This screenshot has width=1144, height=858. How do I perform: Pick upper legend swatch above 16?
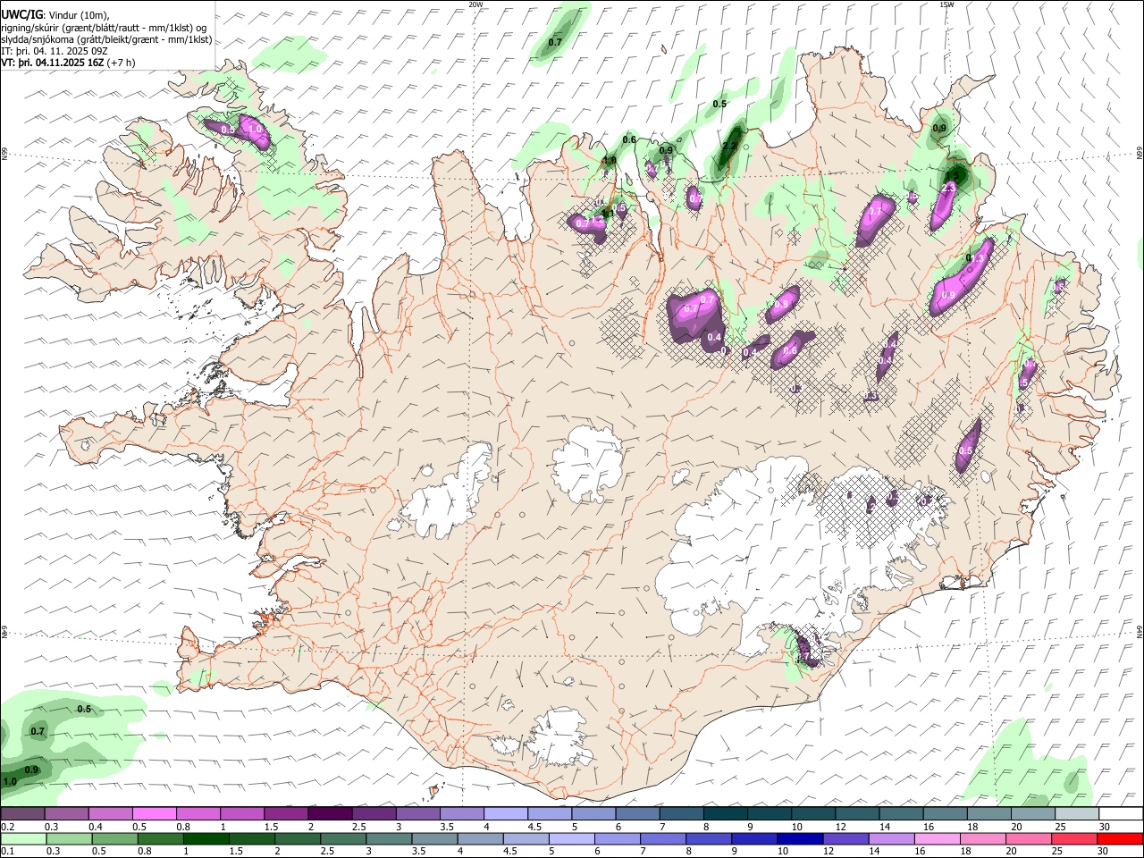(x=945, y=813)
